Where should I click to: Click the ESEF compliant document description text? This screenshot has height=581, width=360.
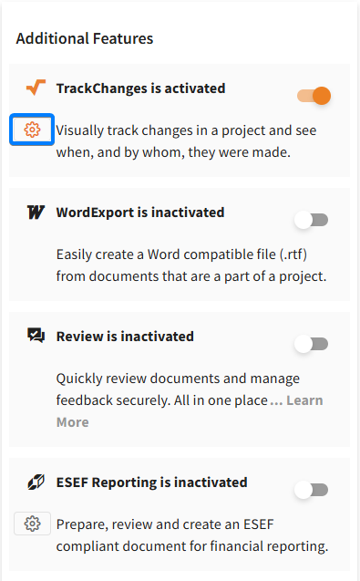192,535
